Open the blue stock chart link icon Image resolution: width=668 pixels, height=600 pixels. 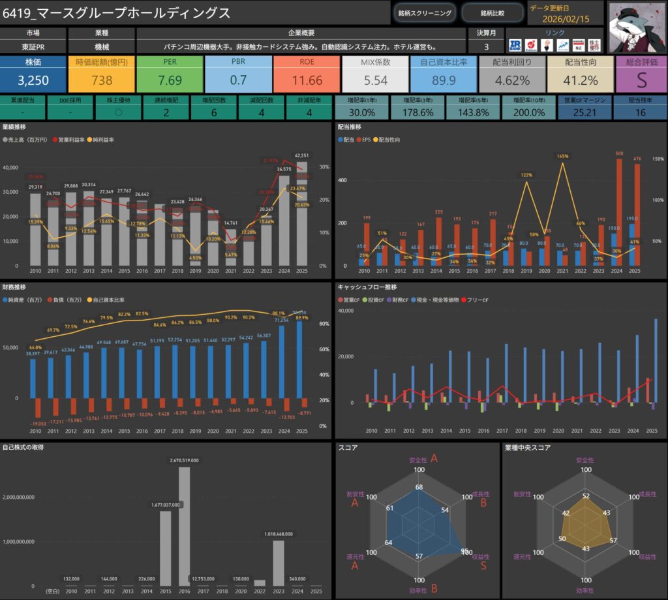(563, 45)
